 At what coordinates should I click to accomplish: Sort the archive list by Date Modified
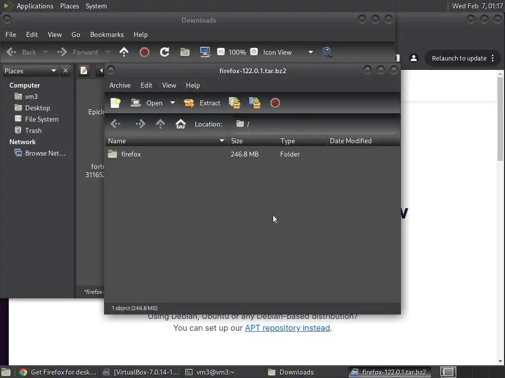[363, 141]
